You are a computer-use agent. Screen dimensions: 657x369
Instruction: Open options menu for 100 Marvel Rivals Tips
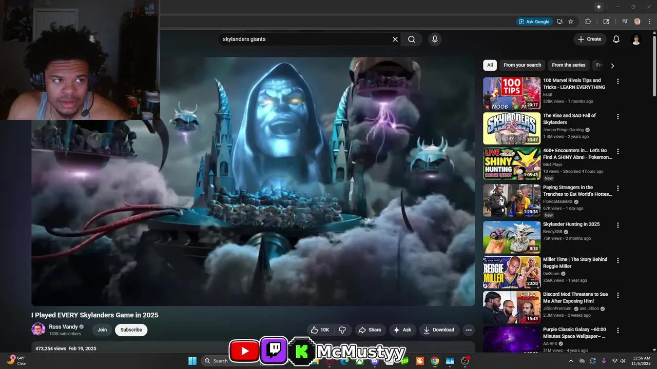tap(618, 81)
